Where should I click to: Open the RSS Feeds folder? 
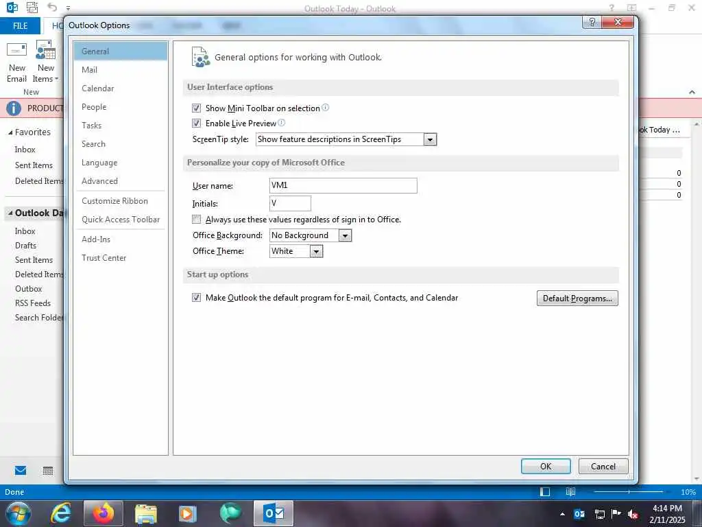tap(33, 303)
